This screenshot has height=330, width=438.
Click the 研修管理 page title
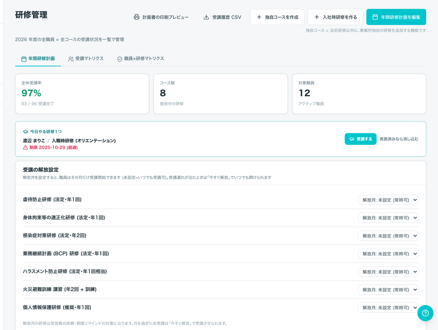click(31, 15)
